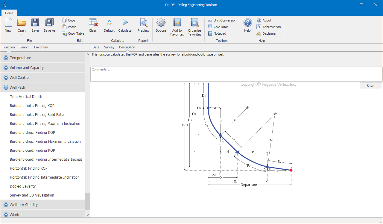Screen dimensions: 383x224
Task: Switch to the Favorites tab
Action: 41,47
